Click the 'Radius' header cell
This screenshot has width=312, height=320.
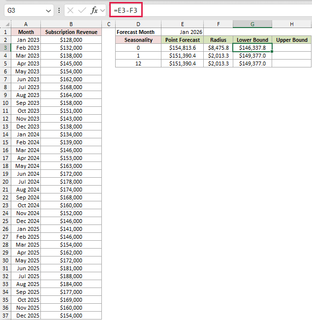[x=218, y=40]
